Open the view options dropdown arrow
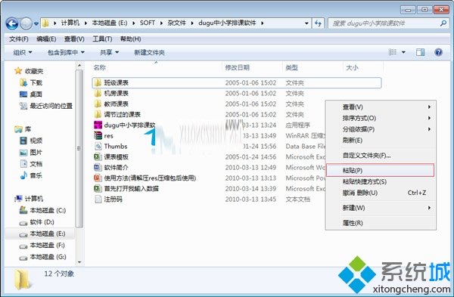Screen dimensions: 454x297 403,52
